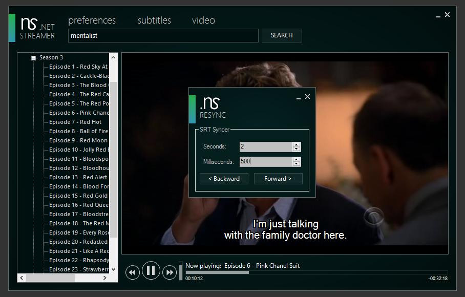The width and height of the screenshot is (465, 297).
Task: Select Episode 12 - Bloodhou
Action: pyautogui.click(x=79, y=168)
